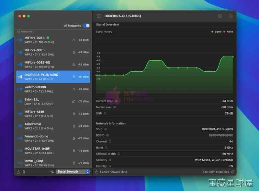Click the 29 dB SNR value
259x191 pixels.
click(x=229, y=113)
